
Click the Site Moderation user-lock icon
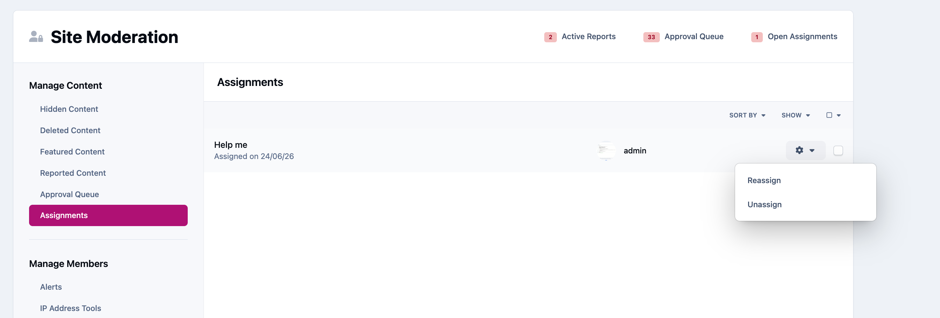(36, 37)
